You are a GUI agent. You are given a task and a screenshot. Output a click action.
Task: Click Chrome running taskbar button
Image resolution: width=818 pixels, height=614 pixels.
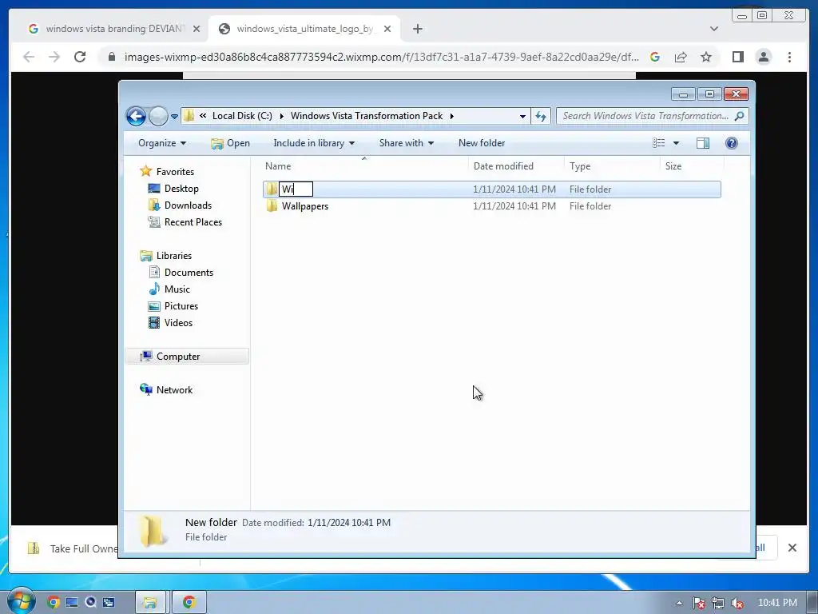click(x=189, y=603)
